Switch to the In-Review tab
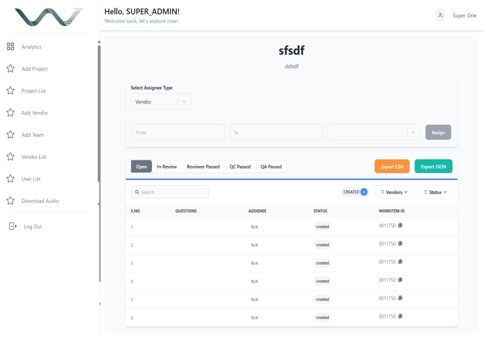 (x=167, y=166)
